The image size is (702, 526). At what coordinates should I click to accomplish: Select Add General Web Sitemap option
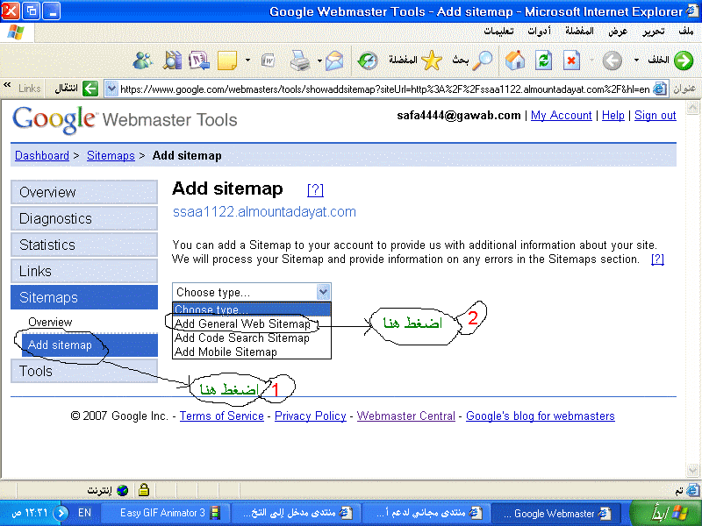[252, 323]
